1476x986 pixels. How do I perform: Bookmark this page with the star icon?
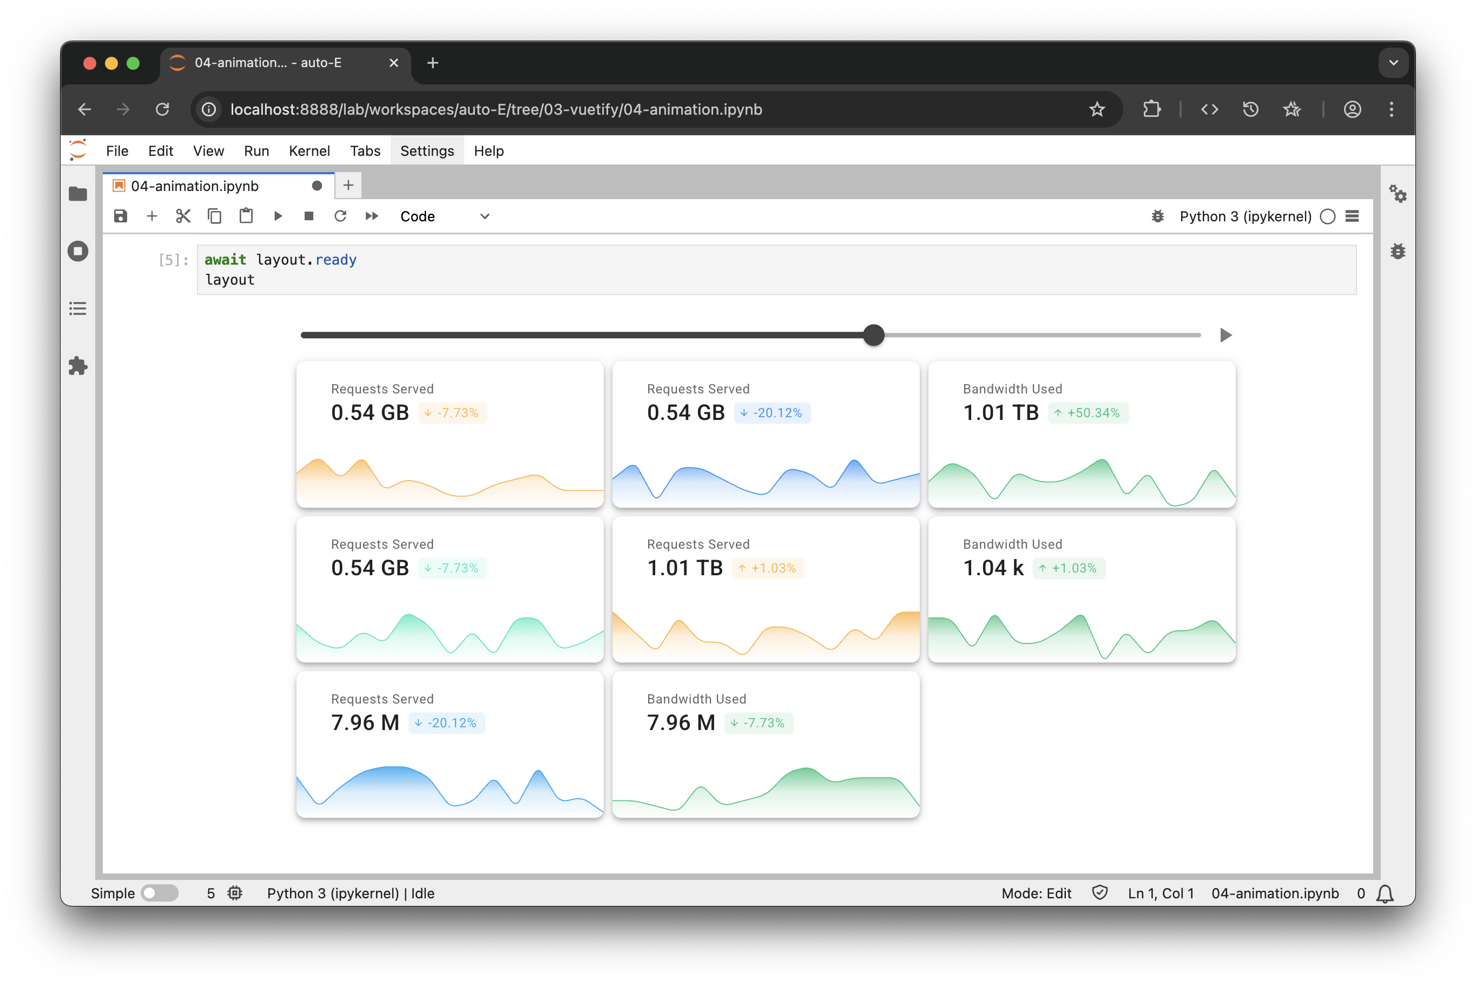[1097, 109]
